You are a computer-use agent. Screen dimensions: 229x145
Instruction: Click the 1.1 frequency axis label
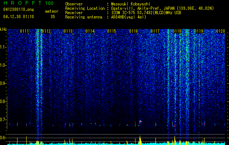3,47
